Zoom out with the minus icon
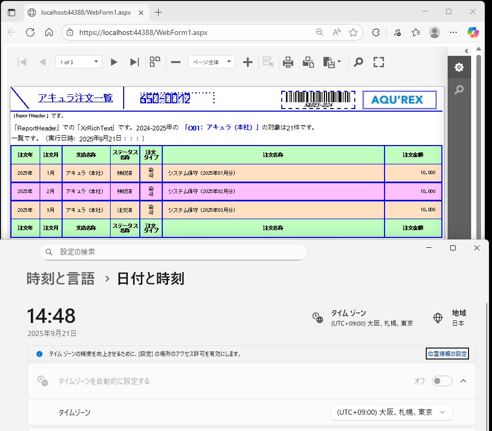The image size is (492, 431). click(x=176, y=62)
